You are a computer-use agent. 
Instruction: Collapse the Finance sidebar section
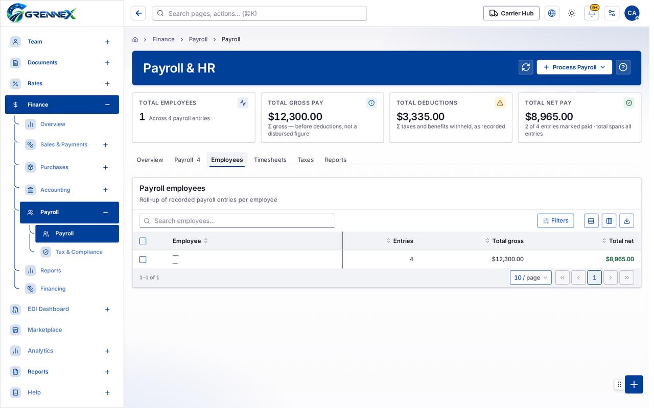107,105
